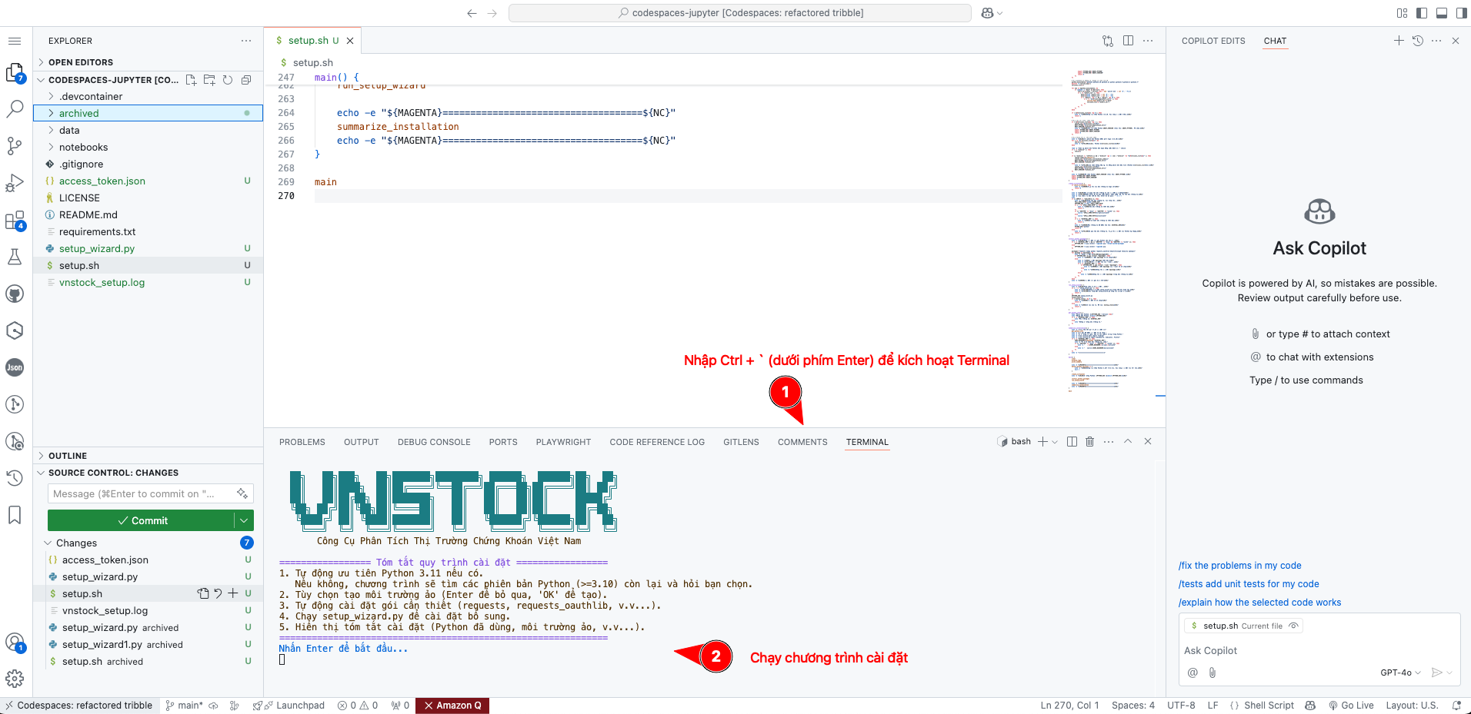Image resolution: width=1471 pixels, height=714 pixels.
Task: Toggle primary side bar layout button
Action: (1422, 13)
